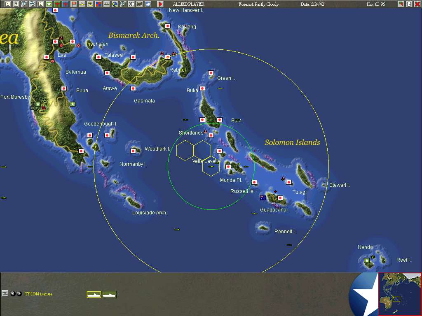This screenshot has width=422, height=316.
Task: Go to next task force with right arrow
Action: (x=19, y=293)
